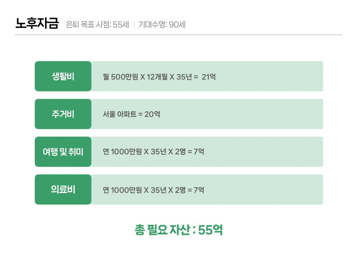Select the 여행 및 취미 label
The height and width of the screenshot is (271, 357).
tap(63, 152)
